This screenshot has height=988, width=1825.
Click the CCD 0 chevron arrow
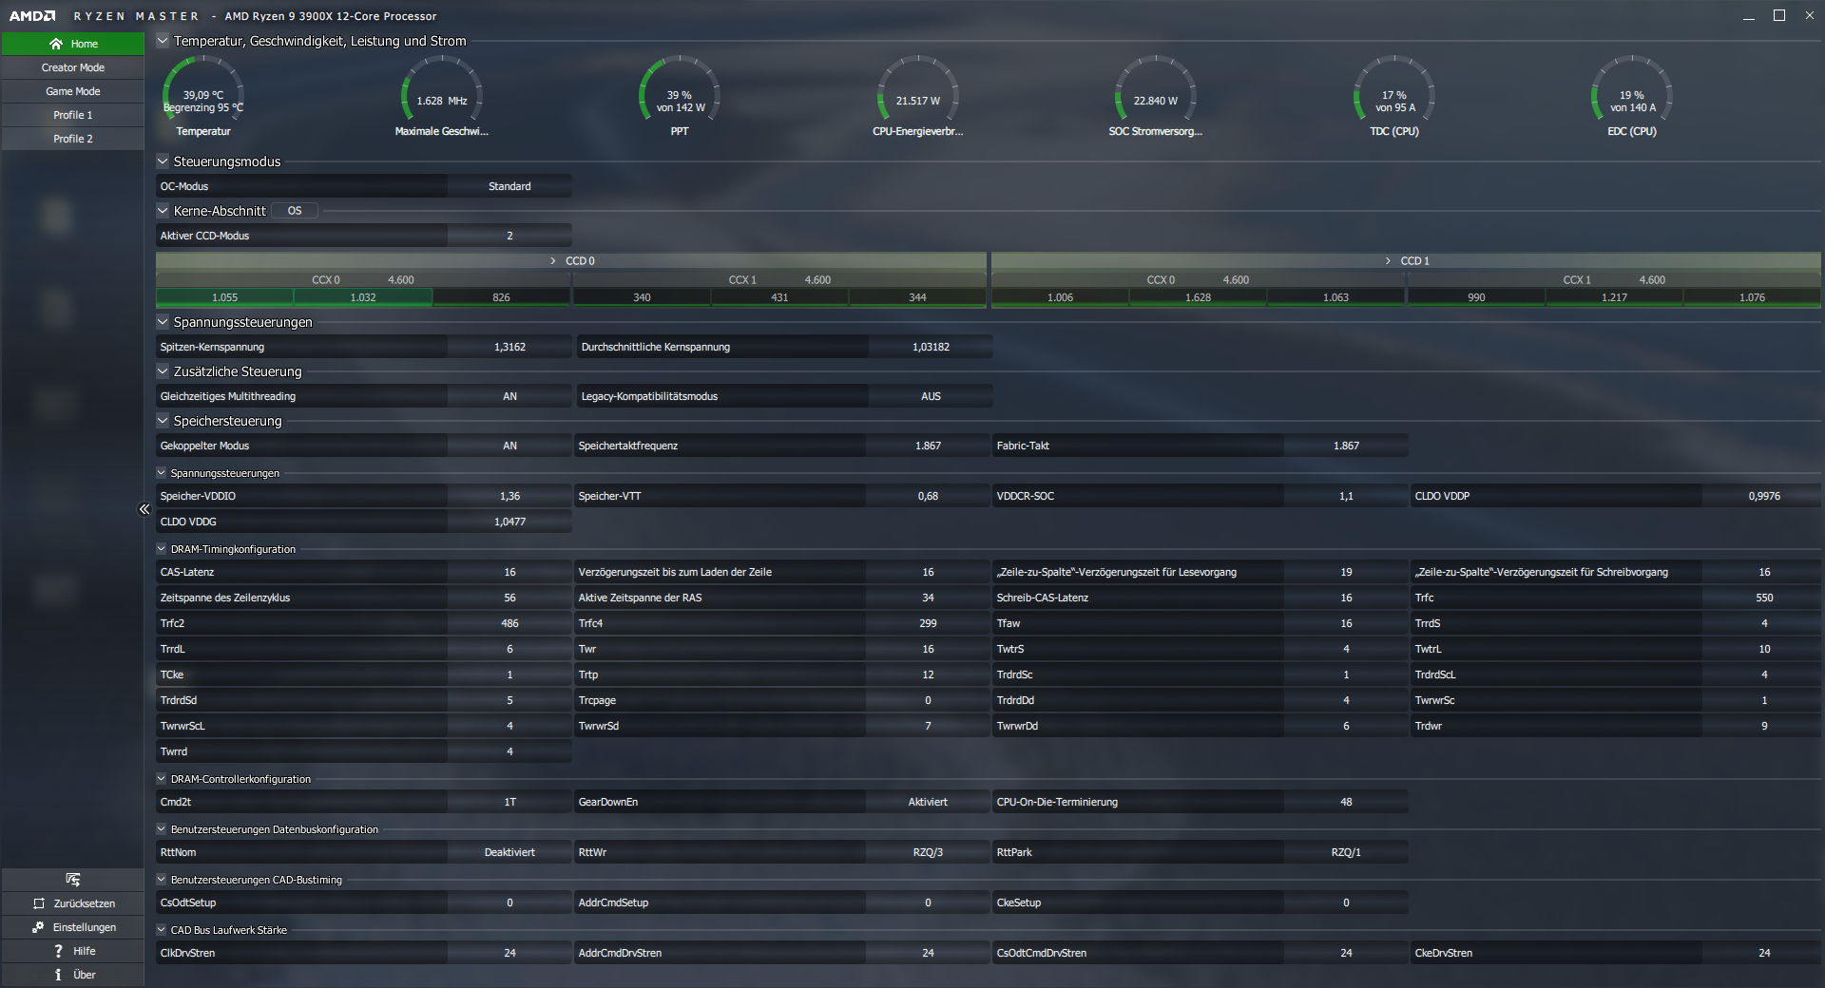[553, 260]
